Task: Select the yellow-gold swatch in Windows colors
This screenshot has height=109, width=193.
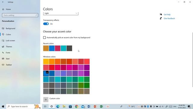Action: [x=46, y=61]
